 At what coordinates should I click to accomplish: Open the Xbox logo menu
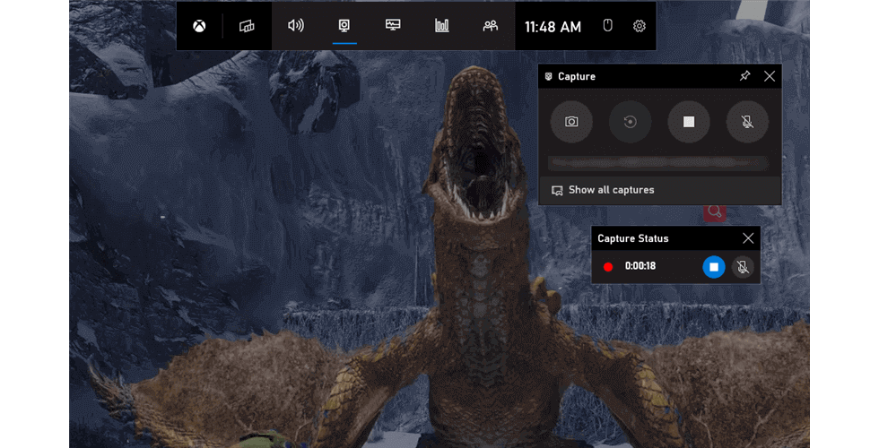click(x=199, y=26)
